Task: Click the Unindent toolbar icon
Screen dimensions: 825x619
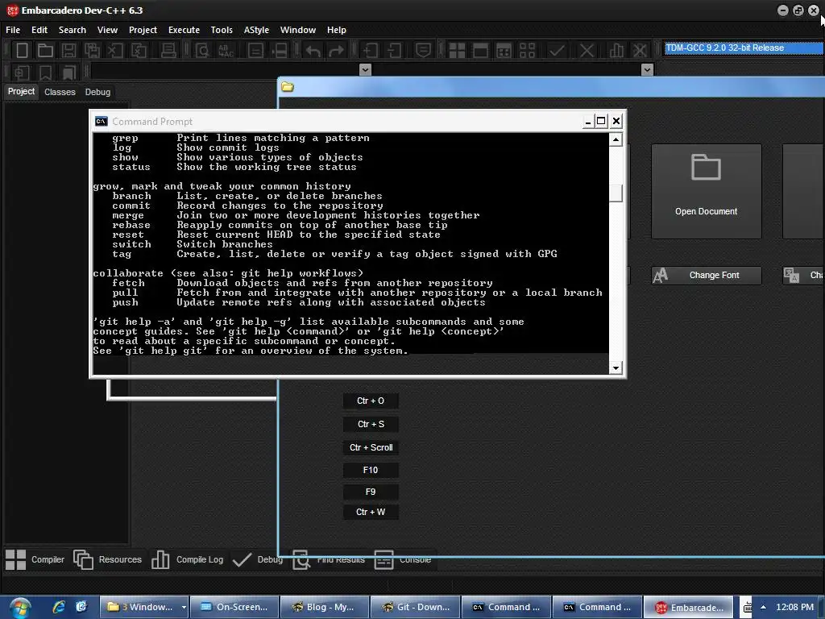Action: pyautogui.click(x=394, y=51)
